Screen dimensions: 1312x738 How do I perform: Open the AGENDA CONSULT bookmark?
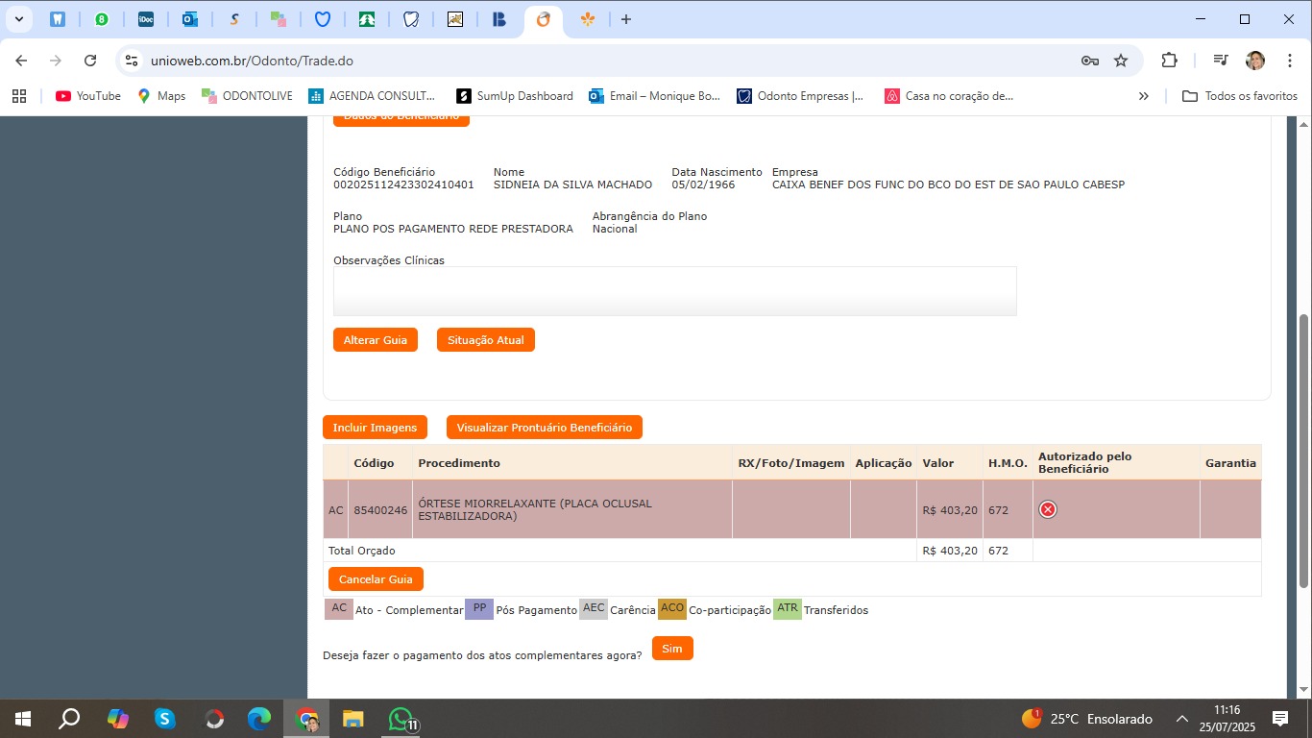pos(372,96)
